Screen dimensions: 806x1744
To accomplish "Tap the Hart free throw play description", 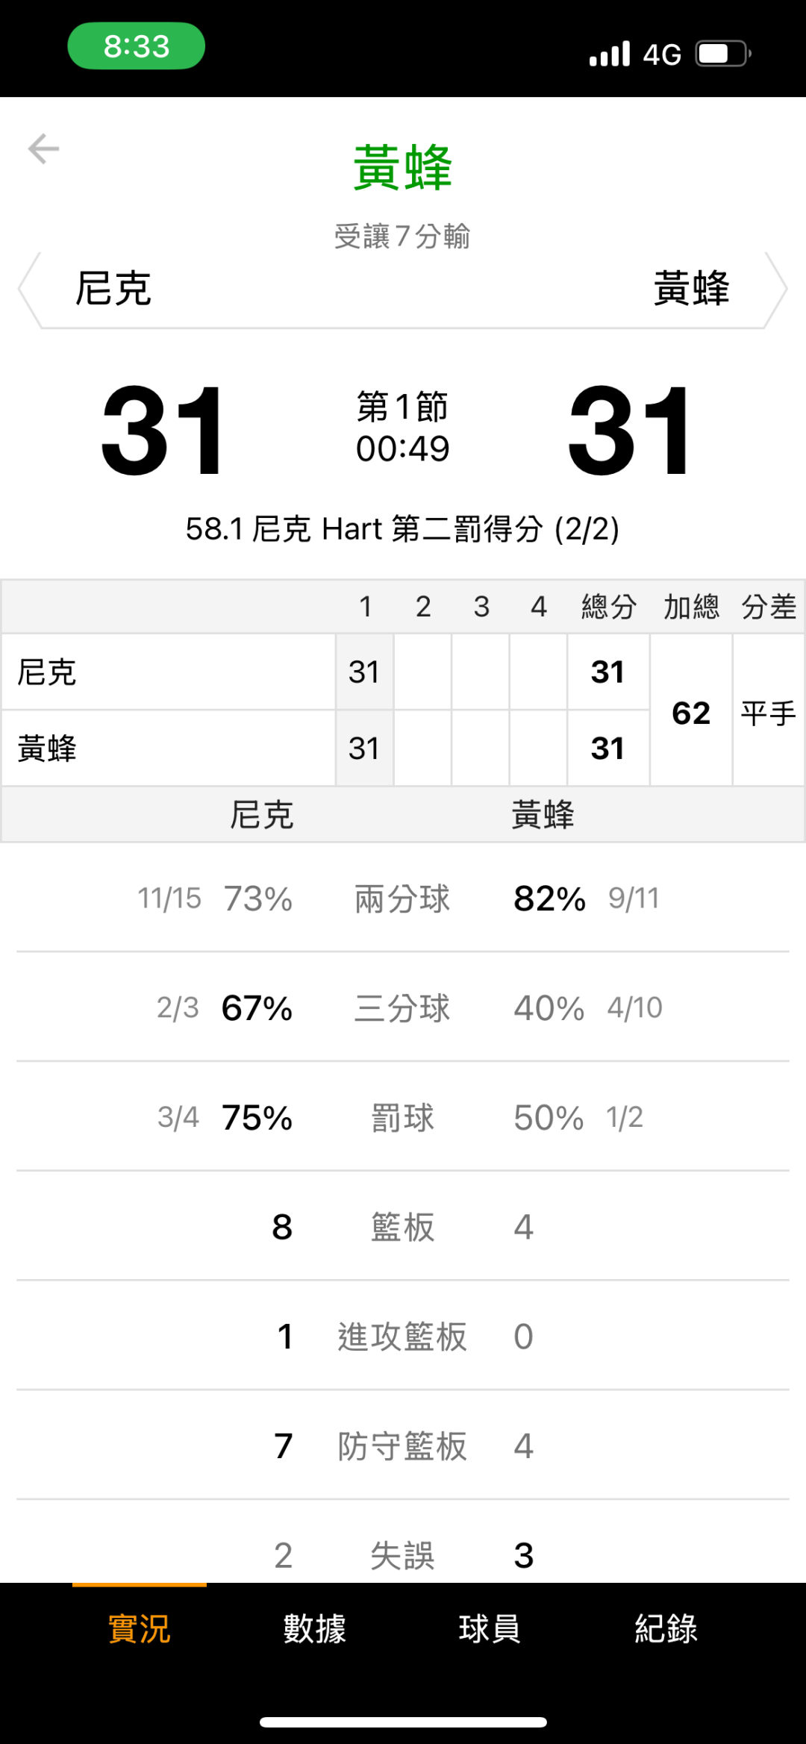I will pyautogui.click(x=403, y=529).
